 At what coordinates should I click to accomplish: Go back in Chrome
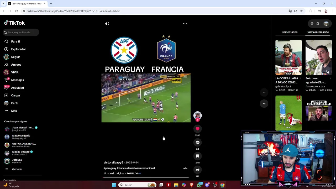[x=4, y=11]
